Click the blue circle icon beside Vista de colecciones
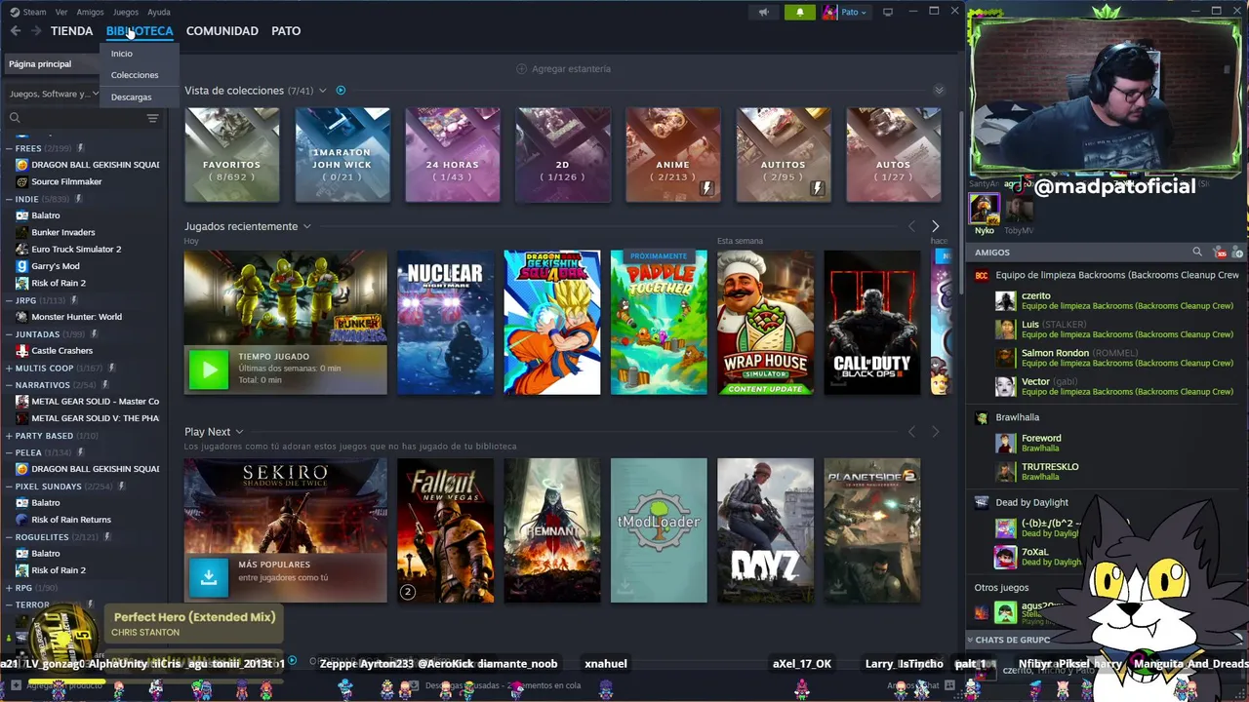This screenshot has width=1249, height=702. coord(341,91)
